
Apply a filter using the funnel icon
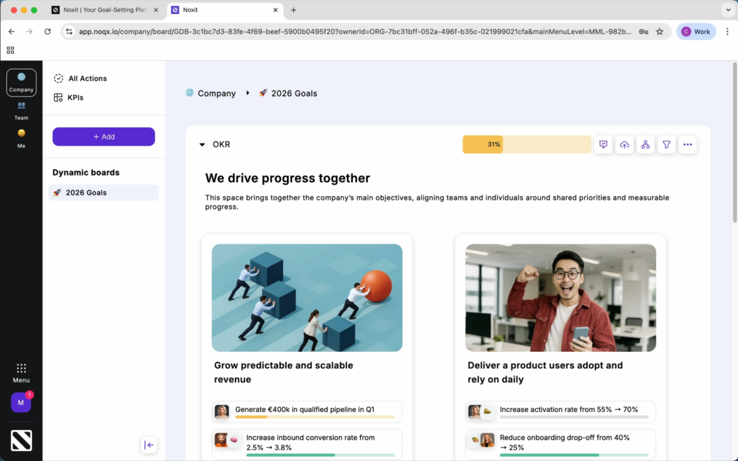coord(666,144)
